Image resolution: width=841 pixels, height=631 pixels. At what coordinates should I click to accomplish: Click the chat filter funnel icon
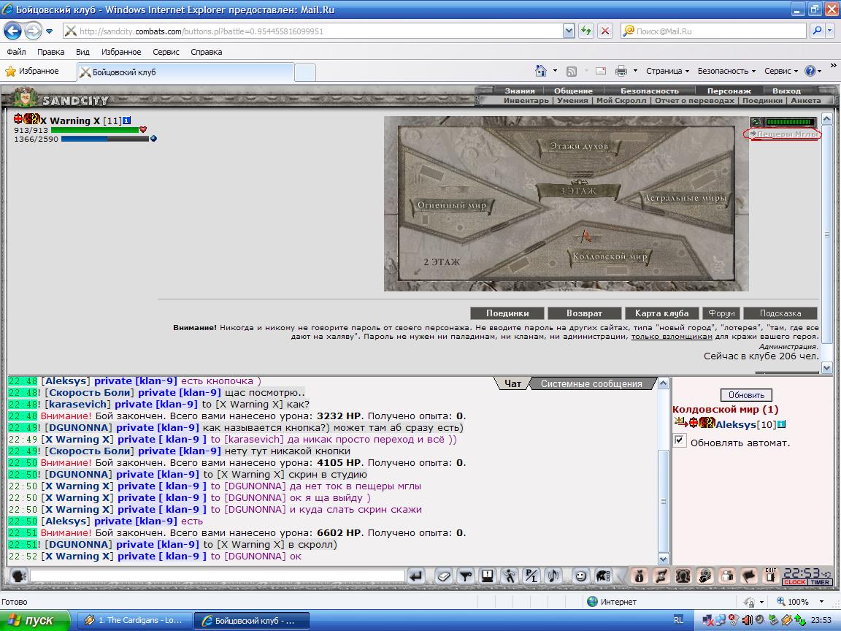tap(466, 577)
